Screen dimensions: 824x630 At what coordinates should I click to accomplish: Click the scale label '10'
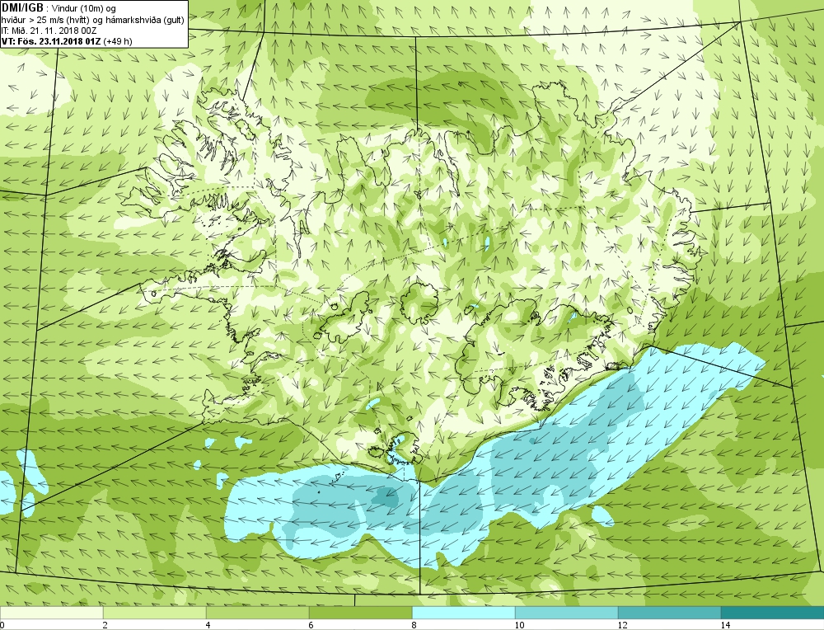click(x=519, y=625)
